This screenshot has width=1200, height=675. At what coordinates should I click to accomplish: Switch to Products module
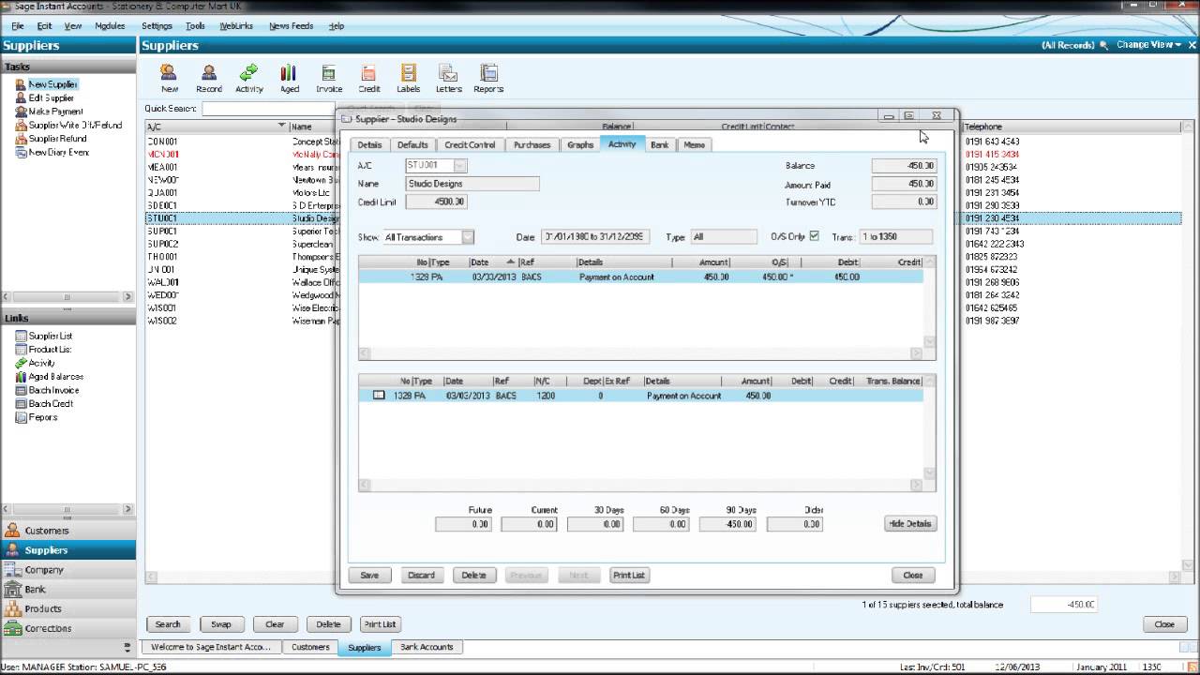(67, 608)
